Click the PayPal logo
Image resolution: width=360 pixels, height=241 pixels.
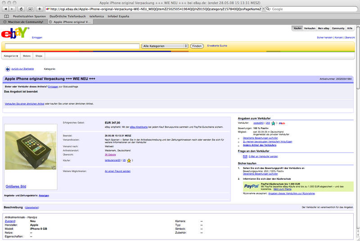251,186
